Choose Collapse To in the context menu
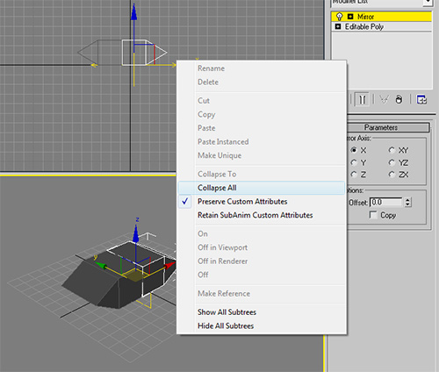The image size is (439, 372). (262, 174)
